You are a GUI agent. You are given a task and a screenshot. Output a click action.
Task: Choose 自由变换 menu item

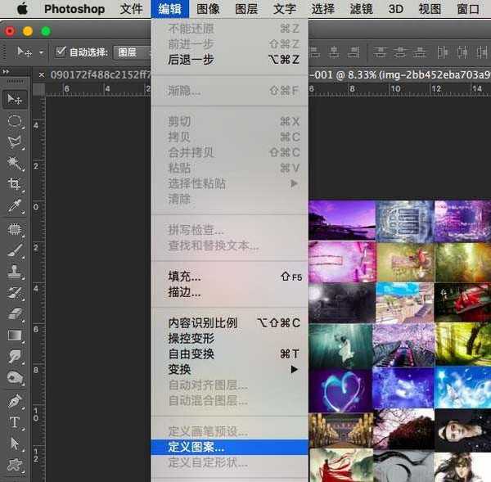[x=229, y=354]
